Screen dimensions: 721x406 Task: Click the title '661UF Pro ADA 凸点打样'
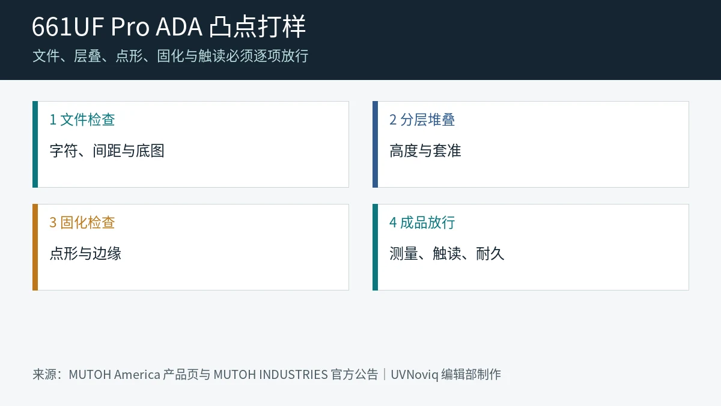tap(169, 27)
